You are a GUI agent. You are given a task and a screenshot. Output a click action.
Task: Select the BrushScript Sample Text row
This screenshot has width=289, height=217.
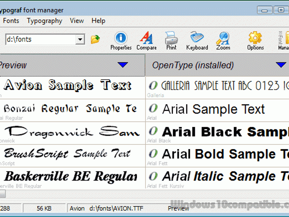click(x=72, y=156)
